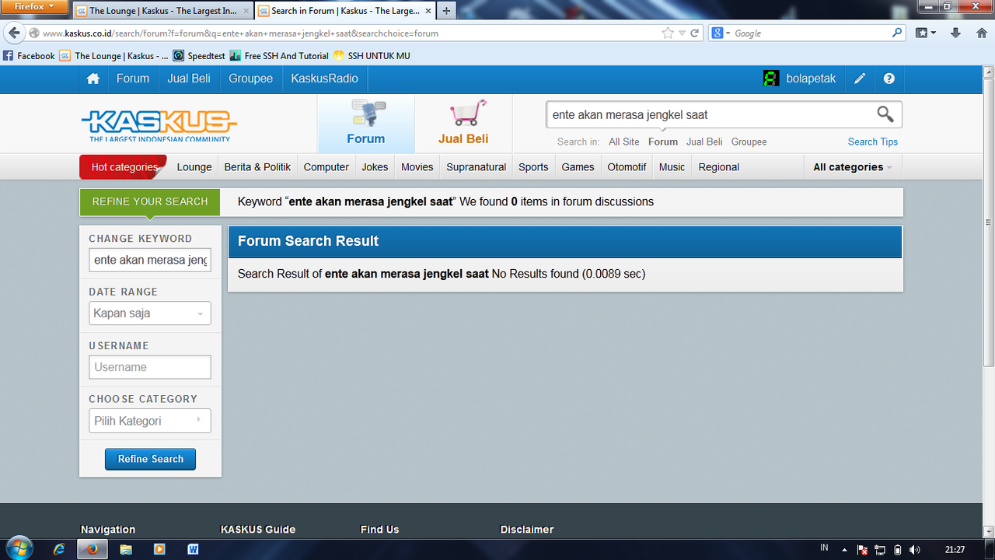Open SSH UNTUK MU bookmark

[x=372, y=56]
